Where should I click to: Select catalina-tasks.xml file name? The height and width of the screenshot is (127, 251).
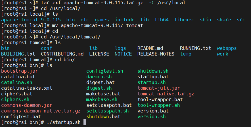tap(27, 88)
